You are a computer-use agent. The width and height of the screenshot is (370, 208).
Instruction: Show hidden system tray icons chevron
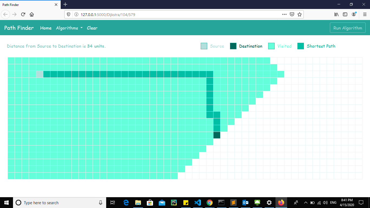pyautogui.click(x=306, y=203)
